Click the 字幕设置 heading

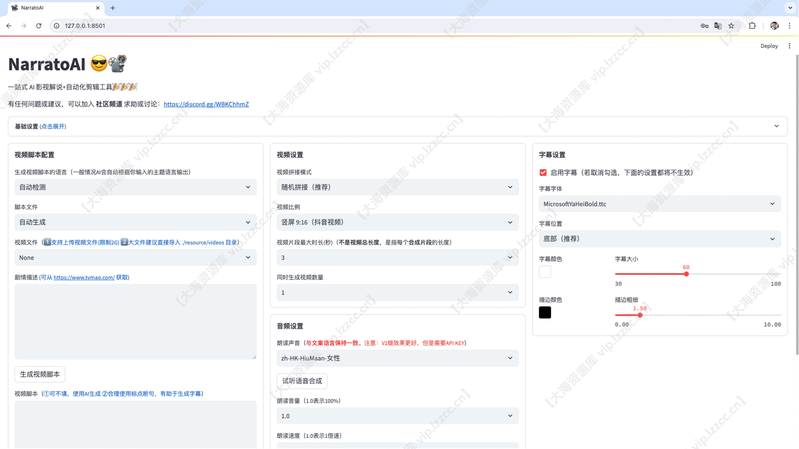click(x=552, y=155)
